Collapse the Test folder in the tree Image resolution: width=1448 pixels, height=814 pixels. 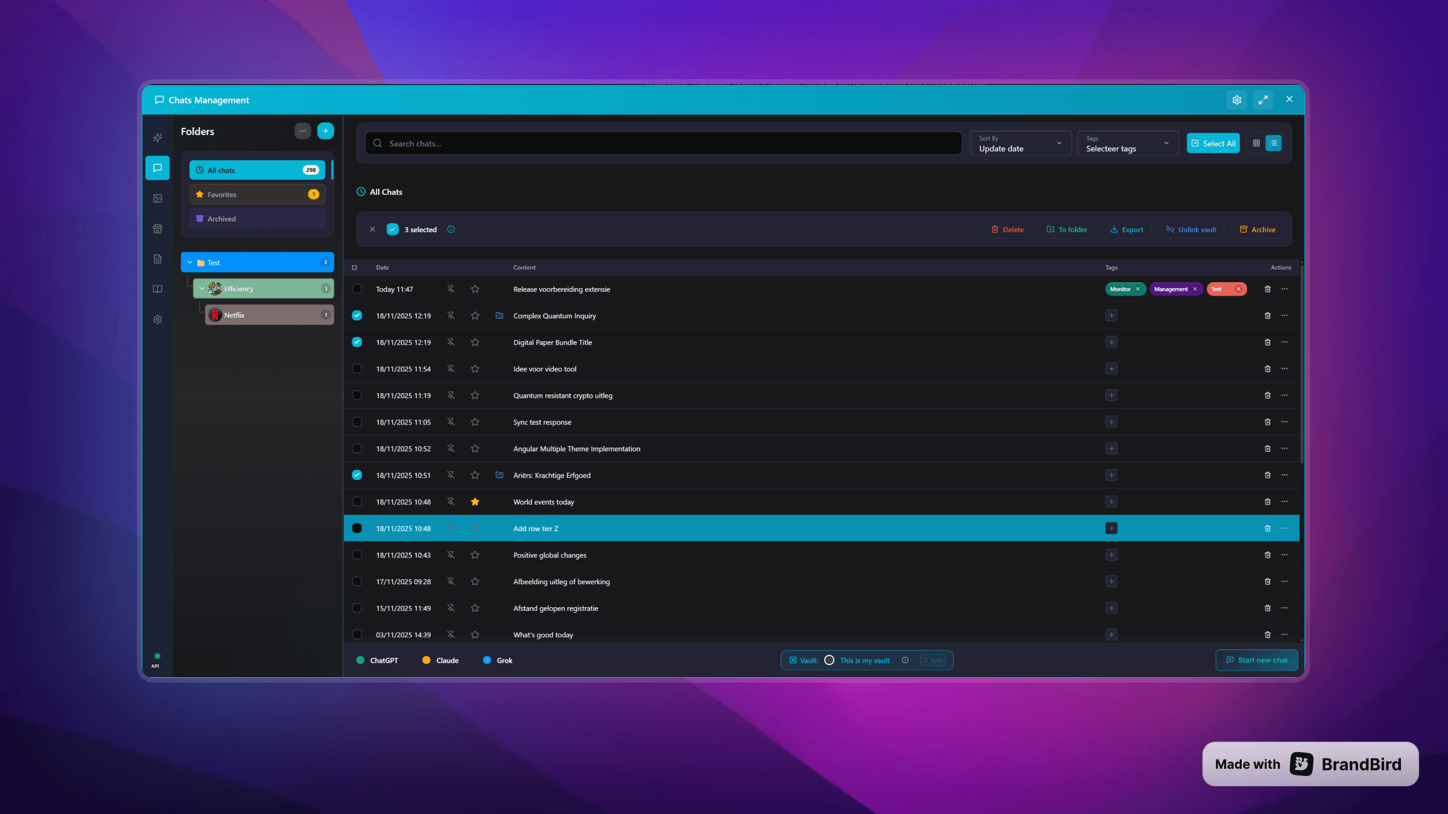pyautogui.click(x=190, y=262)
